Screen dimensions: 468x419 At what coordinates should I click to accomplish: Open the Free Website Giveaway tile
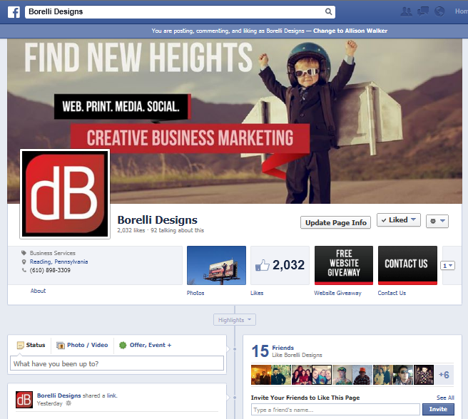pyautogui.click(x=344, y=265)
